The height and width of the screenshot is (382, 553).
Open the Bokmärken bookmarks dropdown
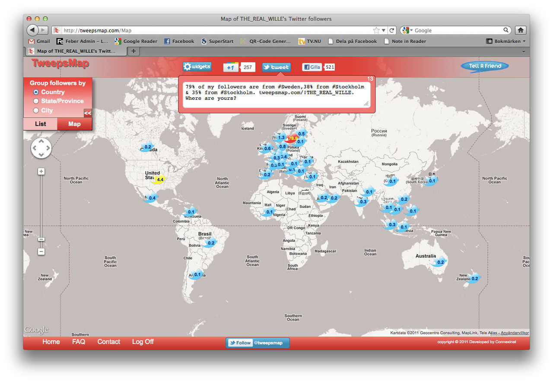(x=505, y=41)
